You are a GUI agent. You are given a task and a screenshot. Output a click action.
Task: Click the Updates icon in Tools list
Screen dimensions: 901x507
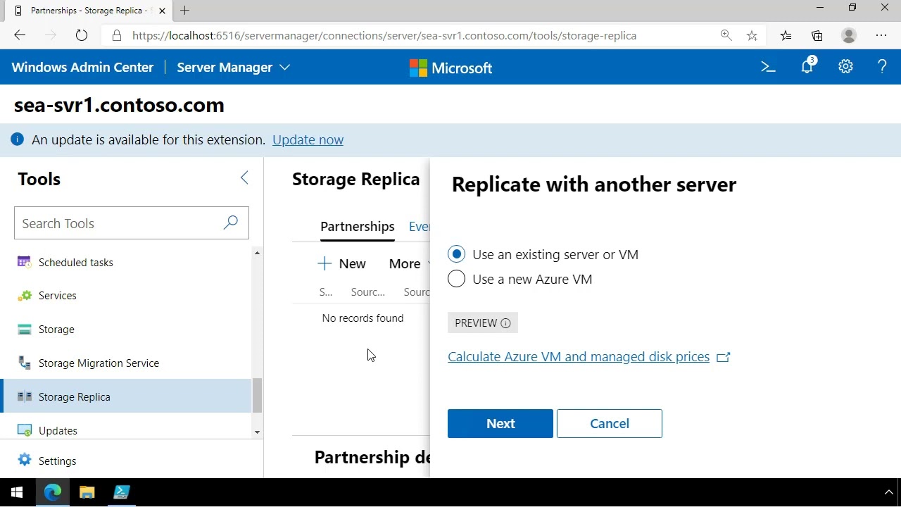coord(25,430)
